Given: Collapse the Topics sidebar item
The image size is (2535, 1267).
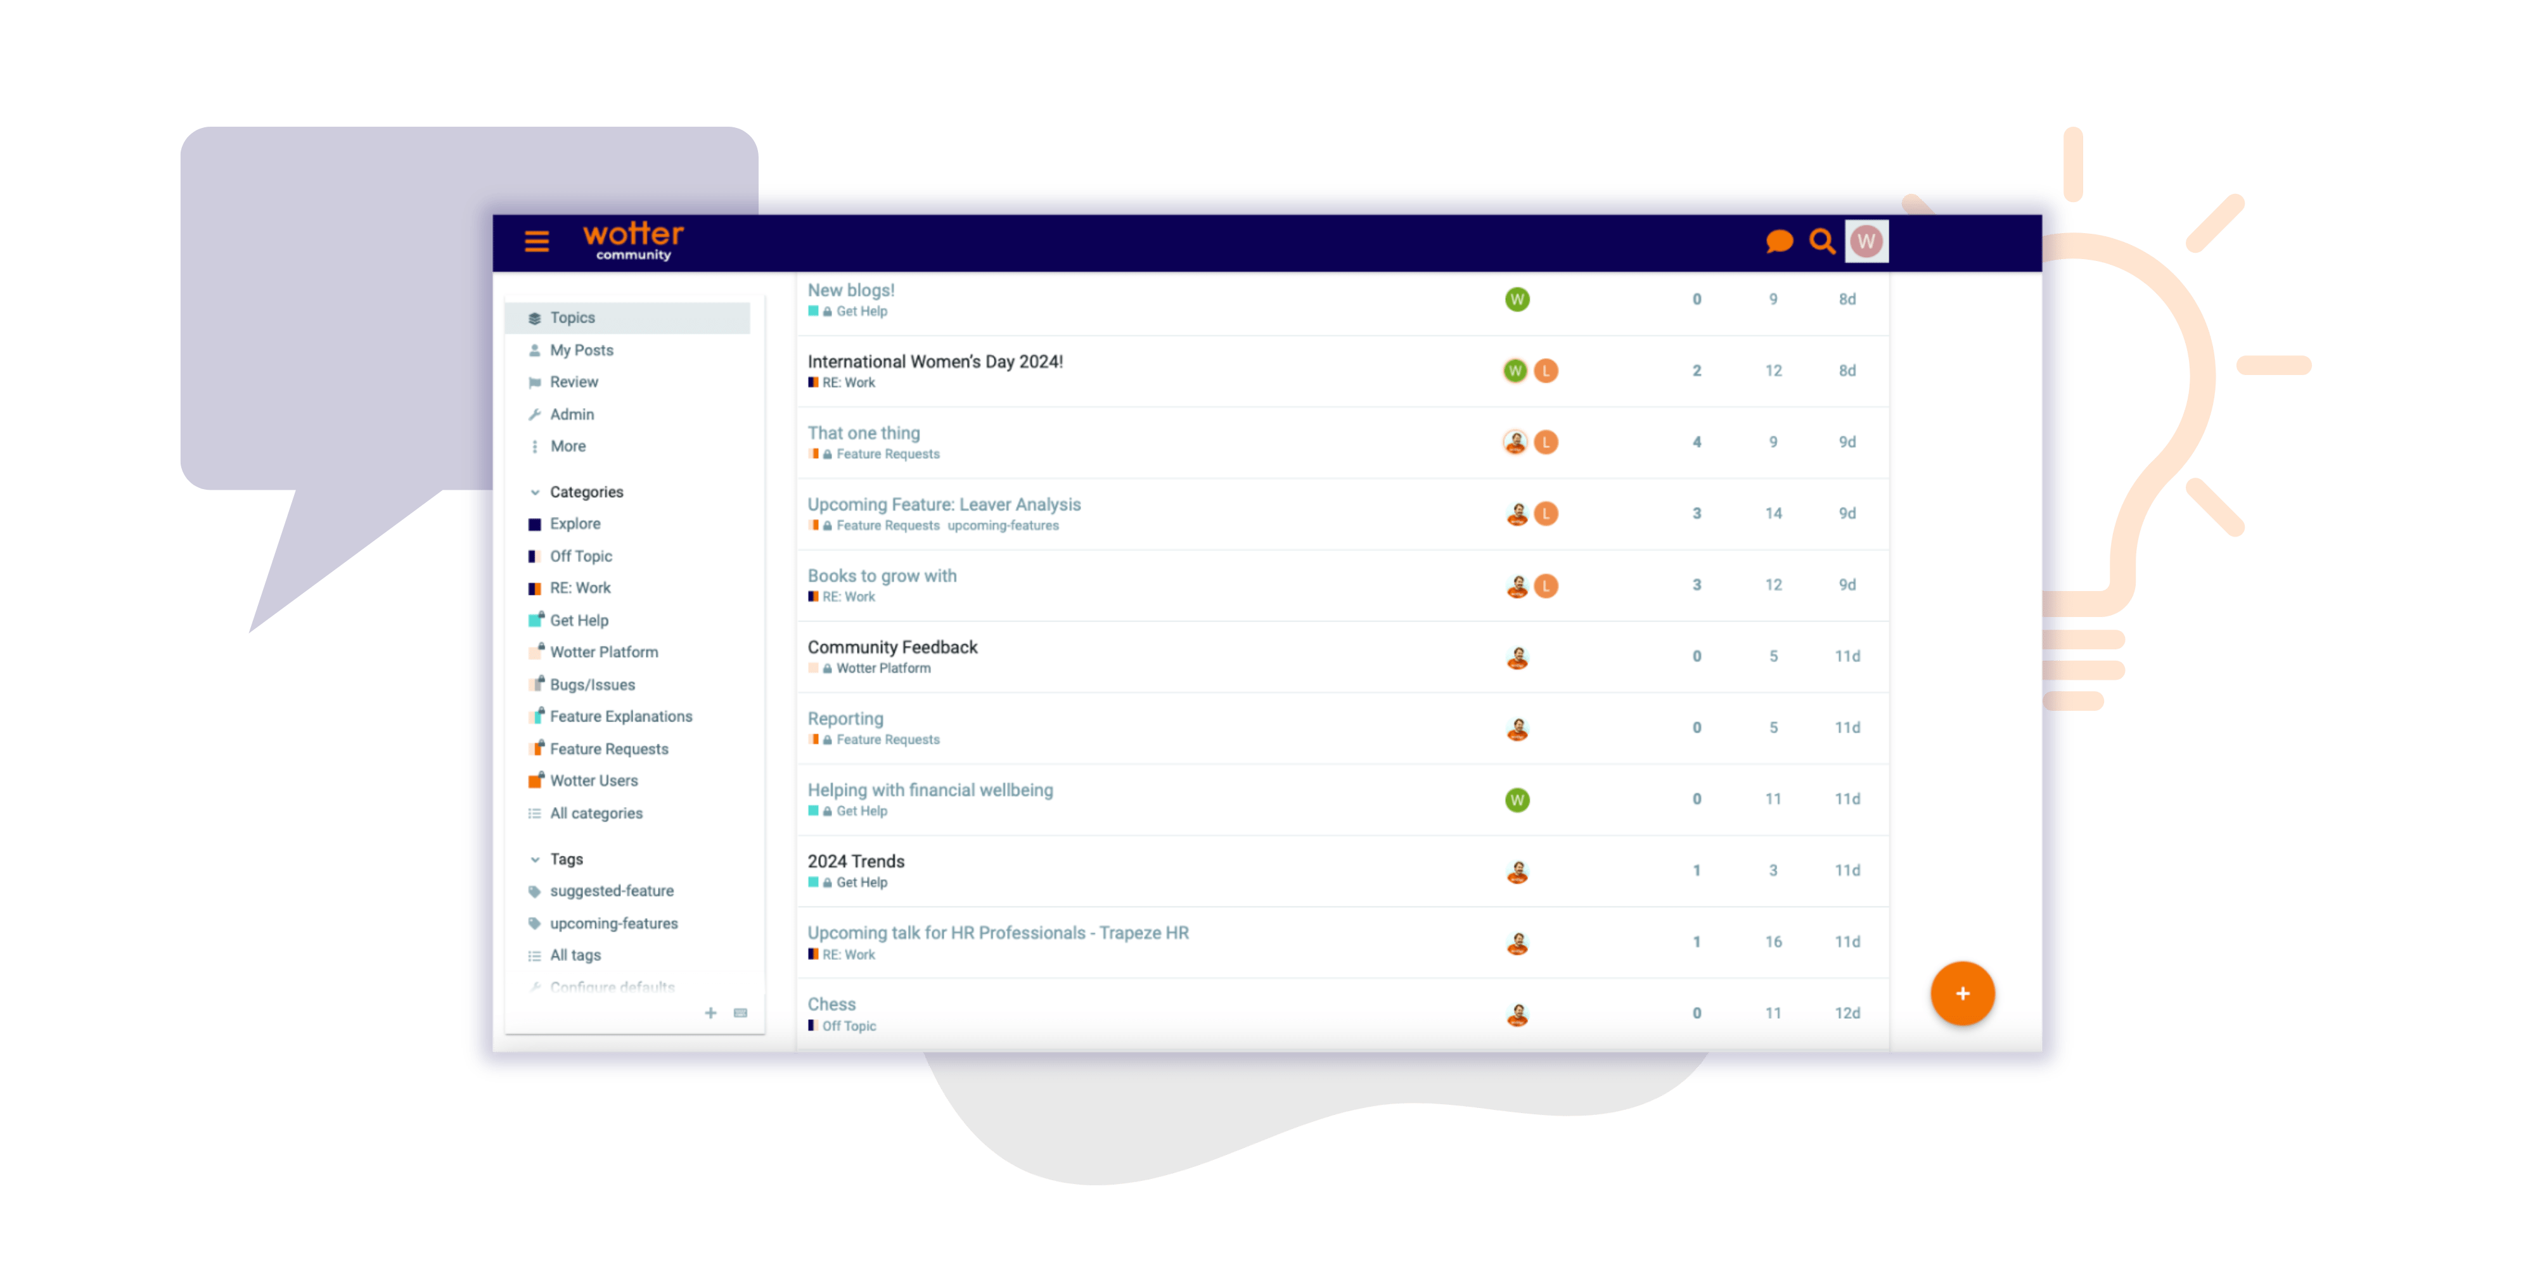Looking at the screenshot, I should point(575,317).
